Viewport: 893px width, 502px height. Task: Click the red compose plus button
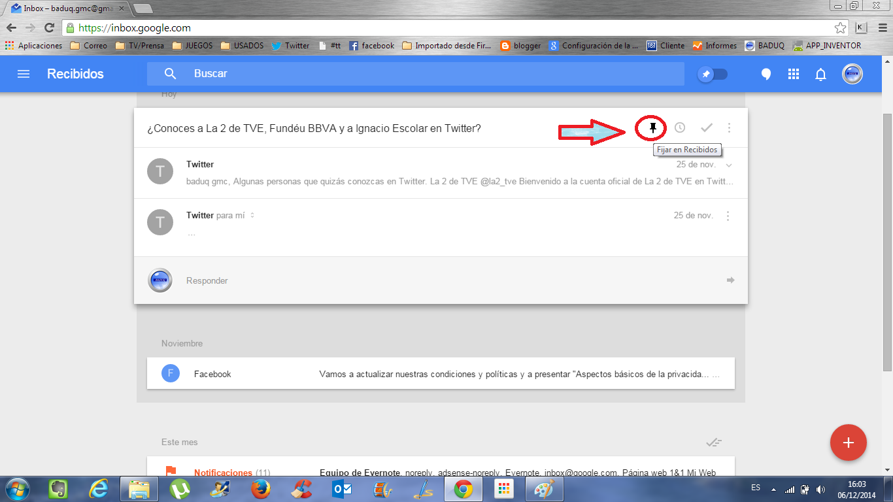848,443
